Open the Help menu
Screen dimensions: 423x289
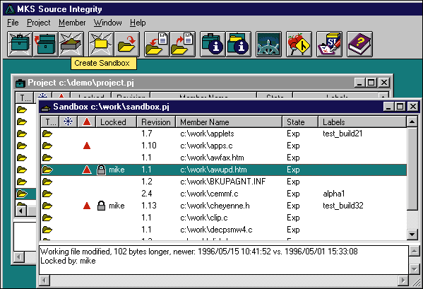138,23
